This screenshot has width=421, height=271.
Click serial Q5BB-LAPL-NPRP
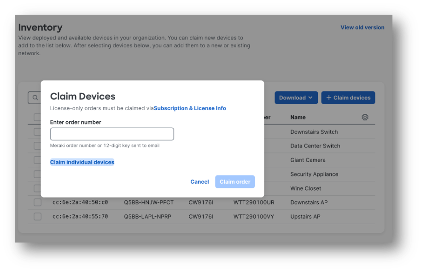pos(147,216)
